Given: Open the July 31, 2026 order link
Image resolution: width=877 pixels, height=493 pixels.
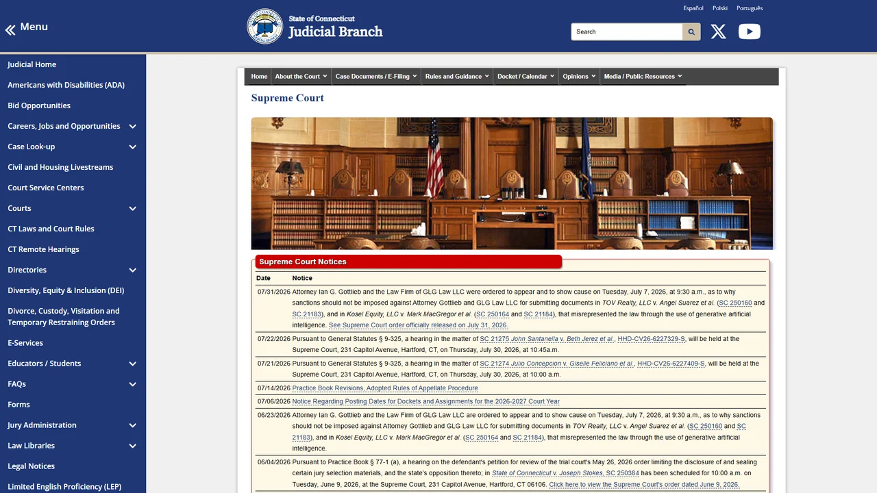Looking at the screenshot, I should point(418,325).
